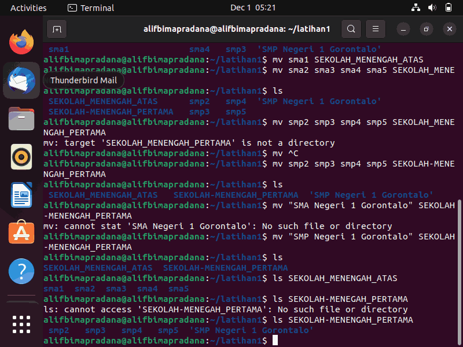
Task: Open Firefox from the dock
Action: click(x=21, y=42)
